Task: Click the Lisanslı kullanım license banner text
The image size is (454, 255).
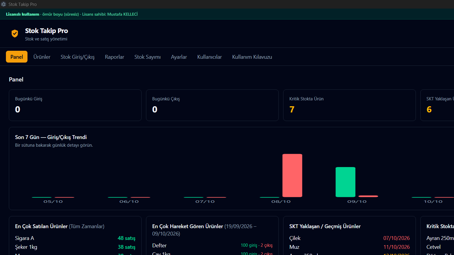Action: (22, 14)
